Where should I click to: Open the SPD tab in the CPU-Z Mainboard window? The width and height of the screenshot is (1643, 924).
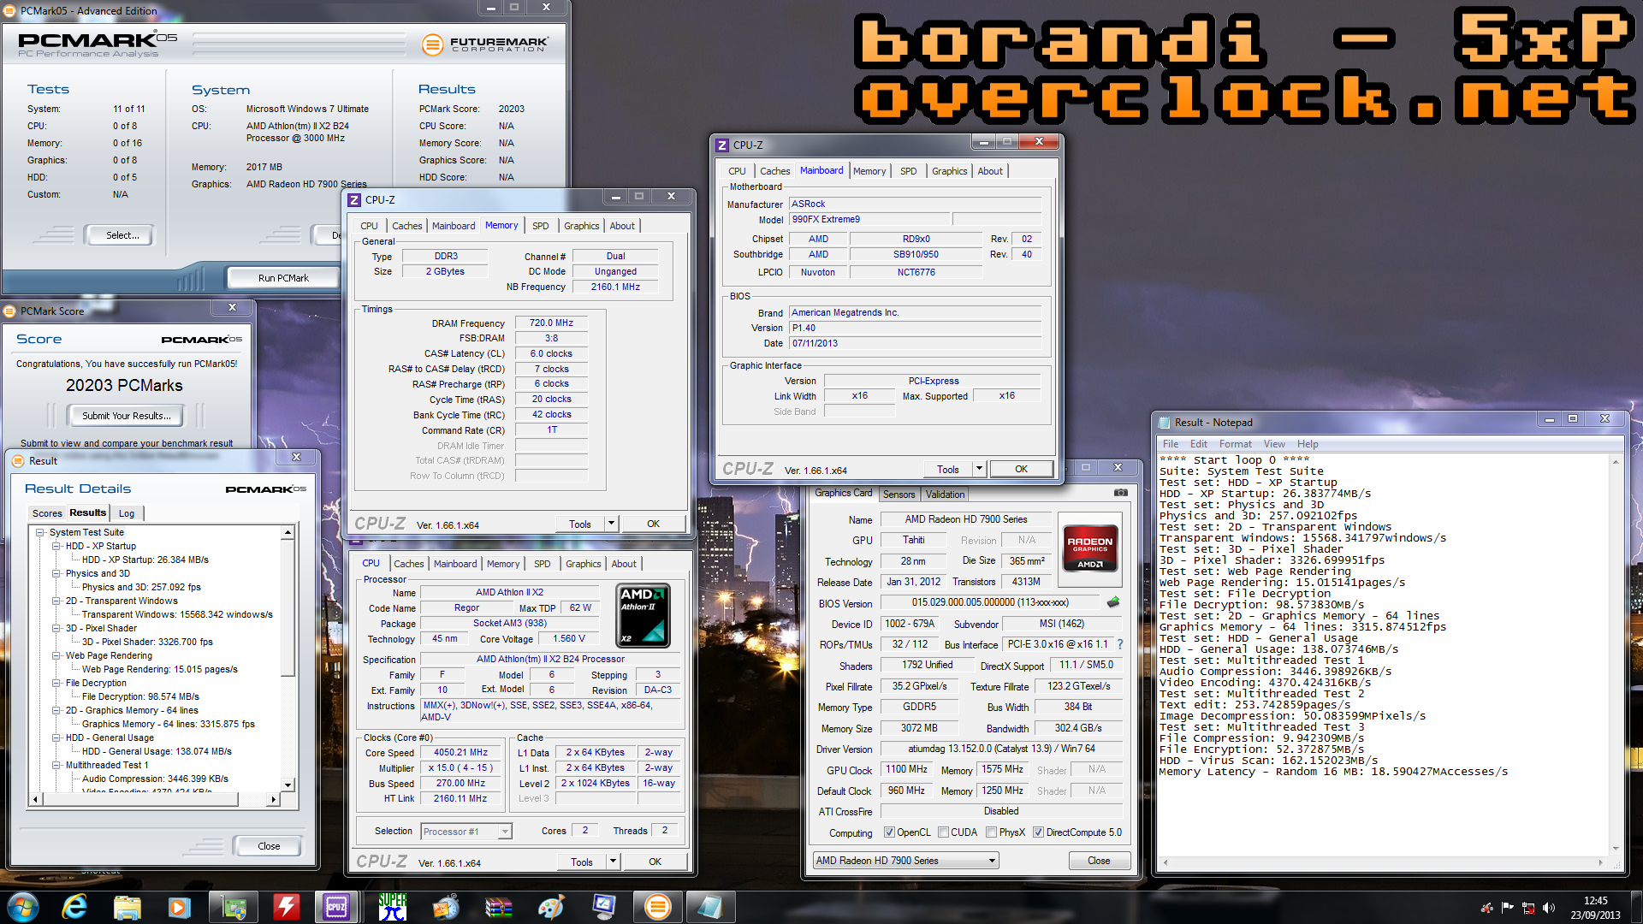point(908,171)
